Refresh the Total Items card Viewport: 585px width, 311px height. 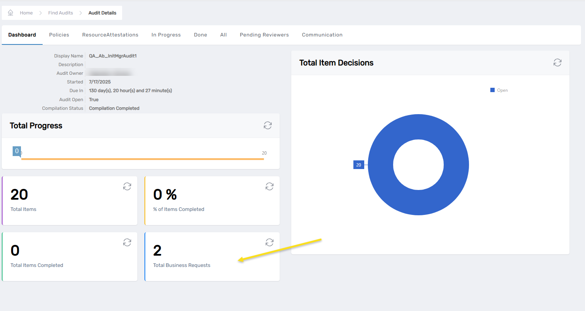pos(127,186)
